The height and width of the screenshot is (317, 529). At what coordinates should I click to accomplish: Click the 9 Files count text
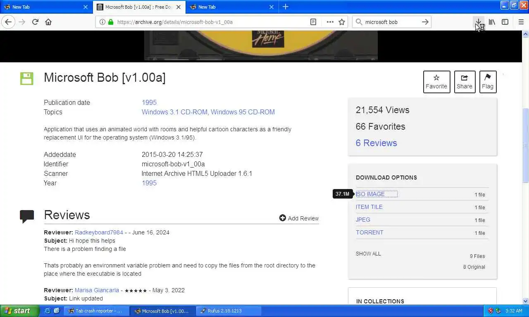477,256
